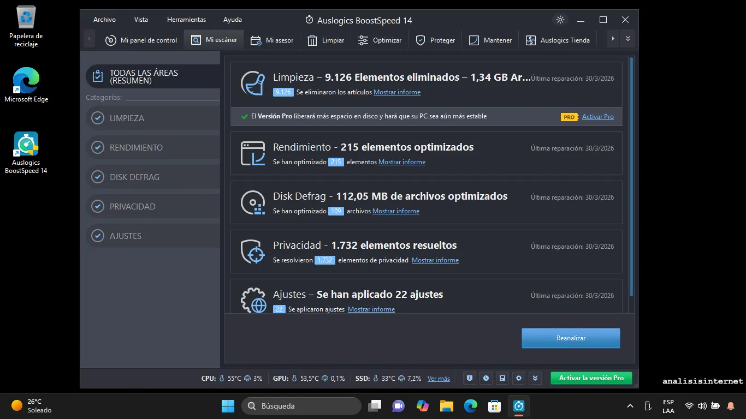Screen dimensions: 746x419
Task: Click the system info icon in status bar
Action: coord(469,378)
